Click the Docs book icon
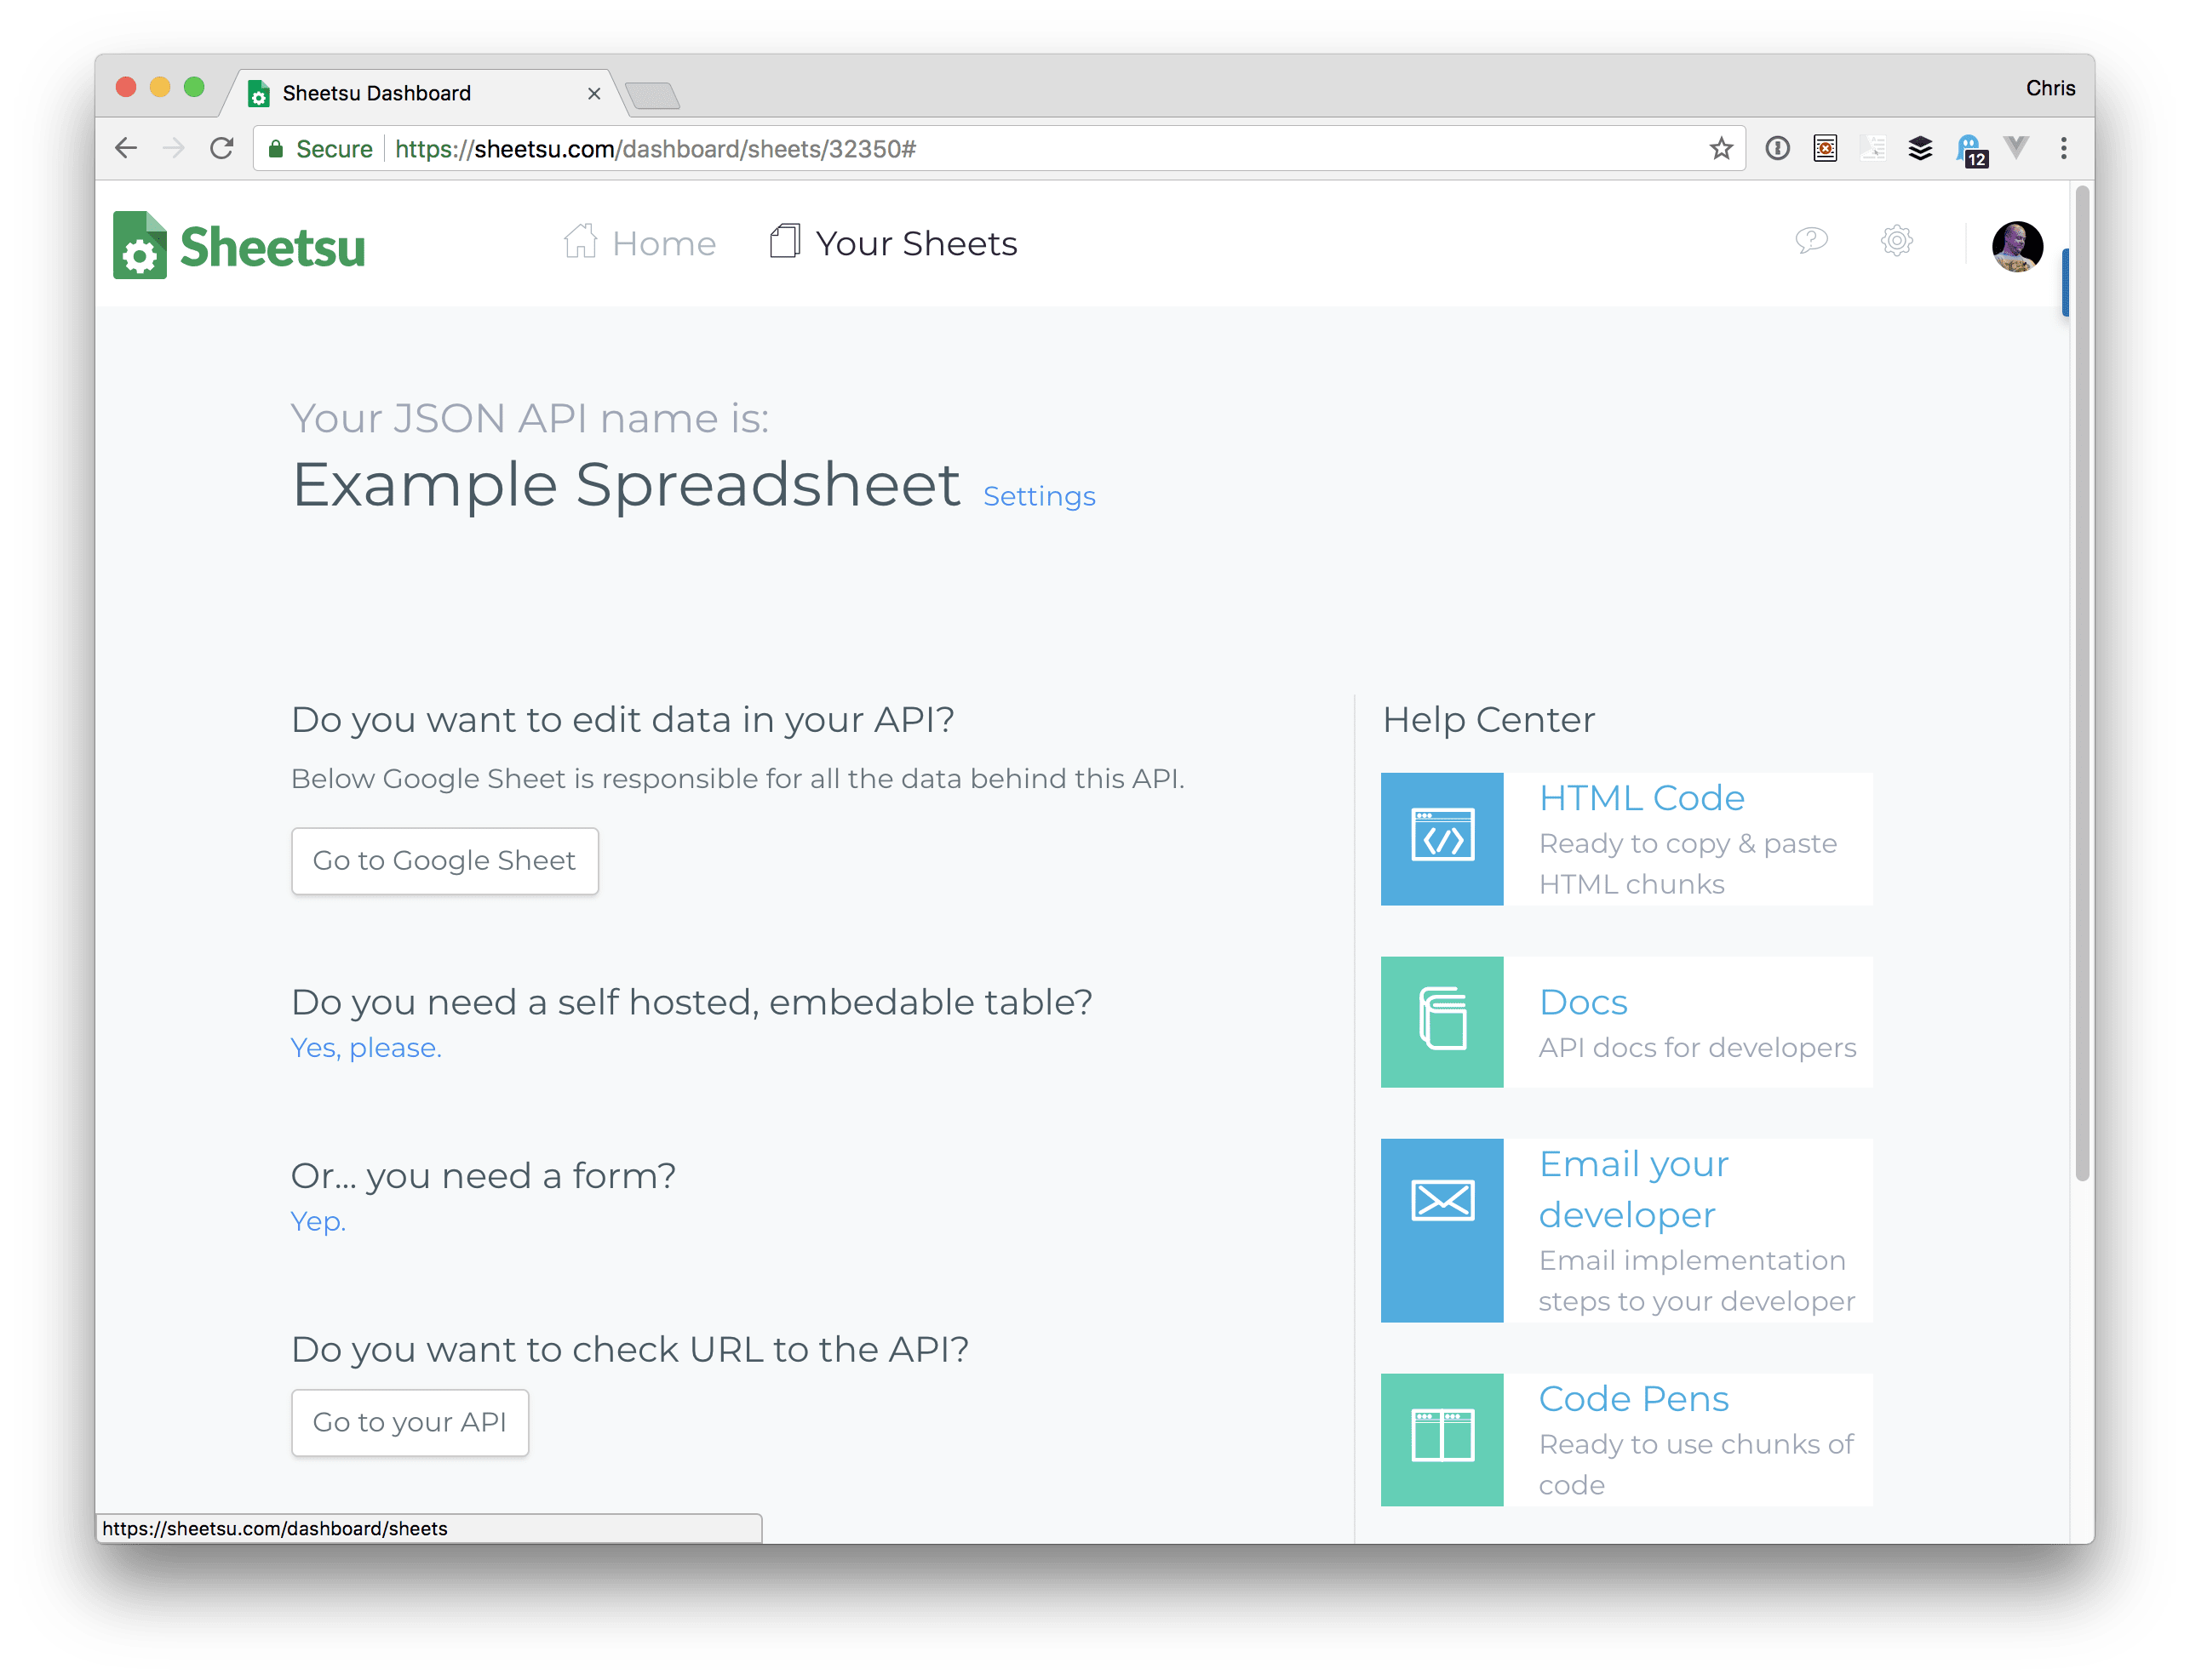 click(1442, 1021)
